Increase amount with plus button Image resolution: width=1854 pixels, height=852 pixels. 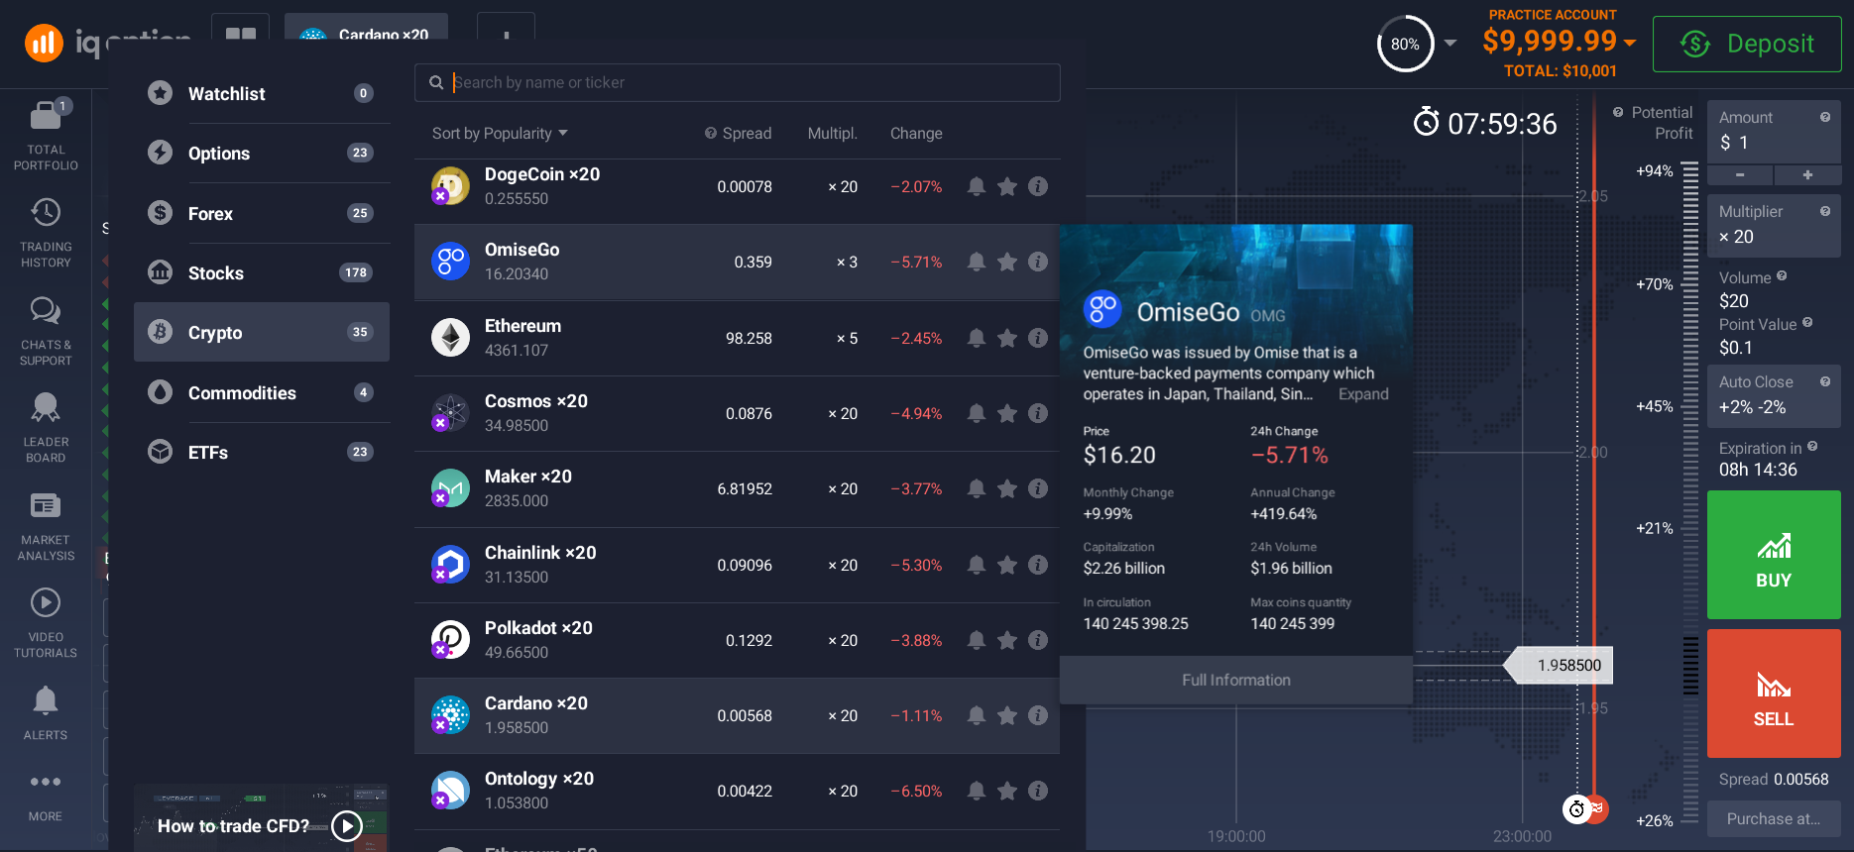[1807, 175]
